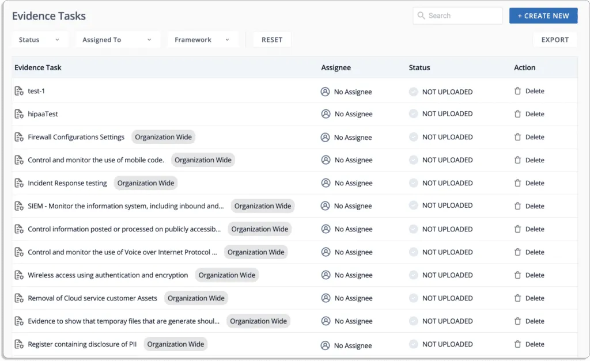Click the trash icon for Firewall Configurations Settings
The height and width of the screenshot is (361, 590).
click(518, 137)
